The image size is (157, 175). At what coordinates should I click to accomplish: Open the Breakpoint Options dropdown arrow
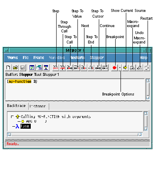click(x=120, y=68)
